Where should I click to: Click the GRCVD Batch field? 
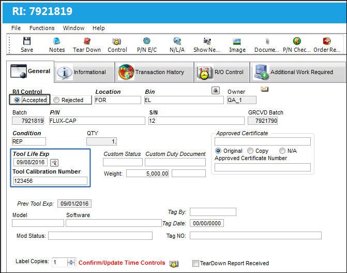click(x=263, y=121)
